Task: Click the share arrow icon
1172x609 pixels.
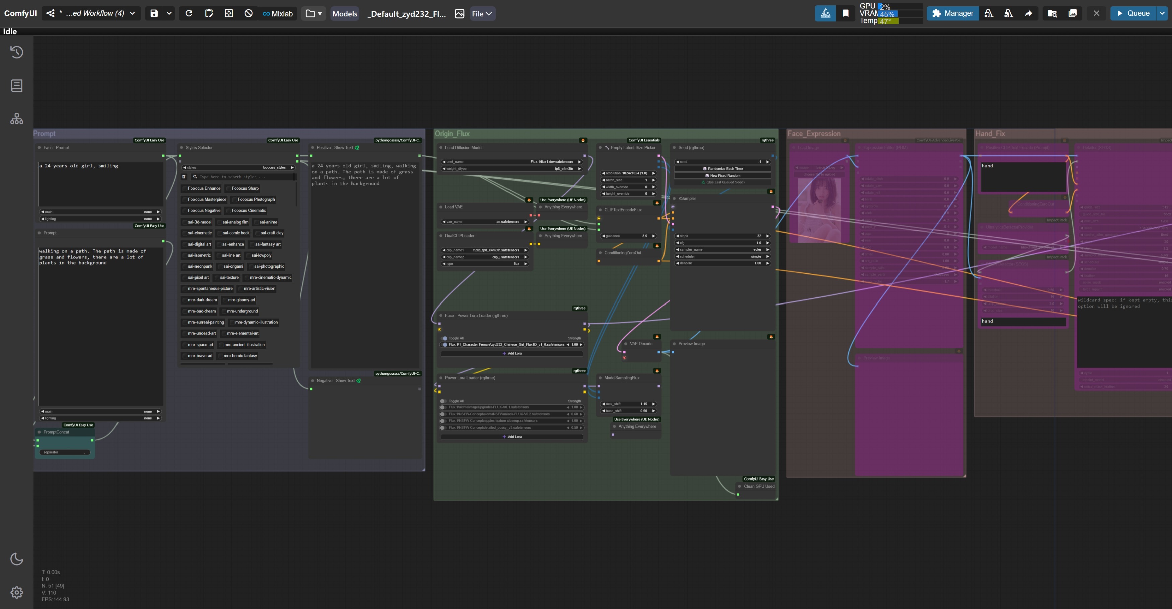Action: pyautogui.click(x=1028, y=13)
